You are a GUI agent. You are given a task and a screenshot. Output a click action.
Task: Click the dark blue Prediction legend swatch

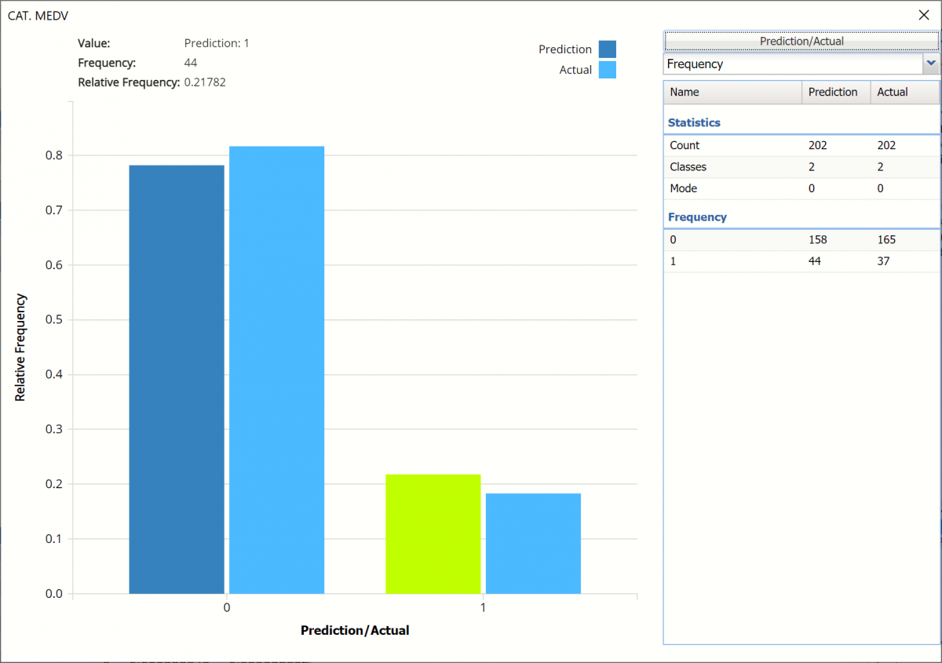point(607,49)
